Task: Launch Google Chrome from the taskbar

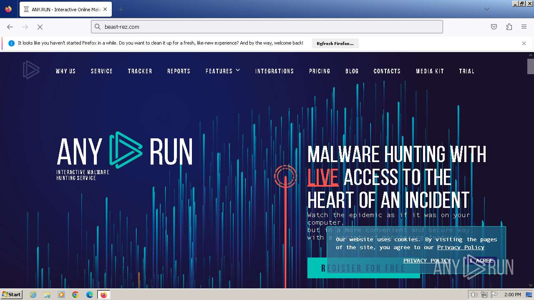Action: coord(76,295)
